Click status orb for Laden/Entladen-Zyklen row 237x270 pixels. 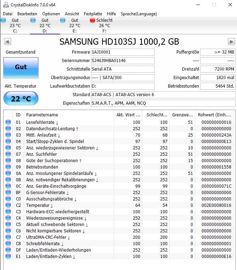[8, 256]
